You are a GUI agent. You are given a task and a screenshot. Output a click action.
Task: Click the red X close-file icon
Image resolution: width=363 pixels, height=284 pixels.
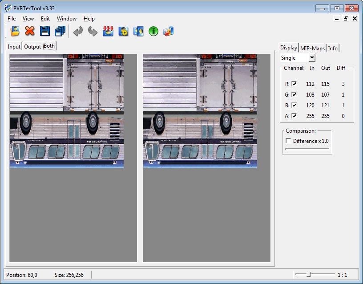click(x=30, y=31)
